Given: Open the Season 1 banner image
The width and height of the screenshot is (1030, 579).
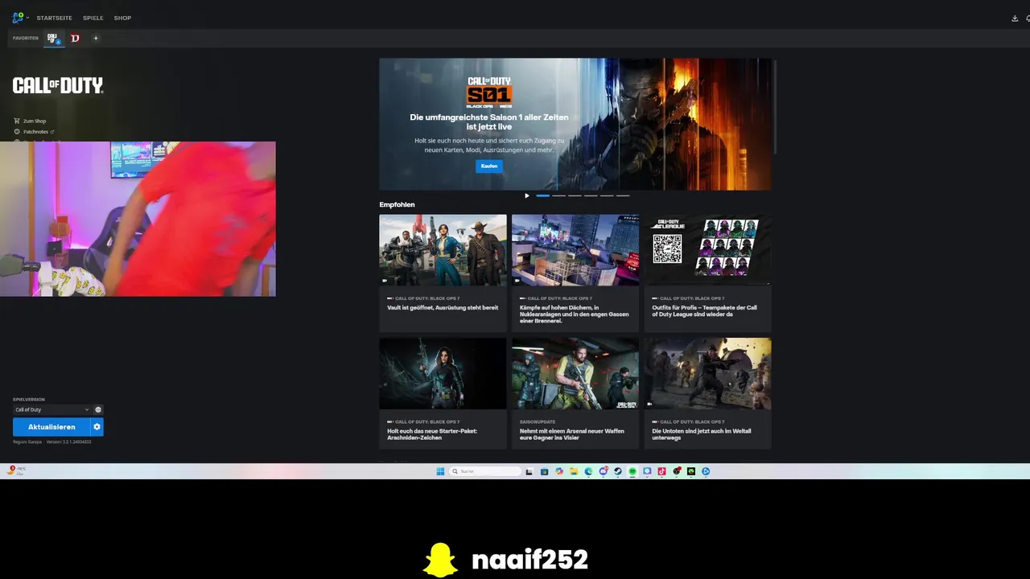Looking at the screenshot, I should tap(575, 124).
